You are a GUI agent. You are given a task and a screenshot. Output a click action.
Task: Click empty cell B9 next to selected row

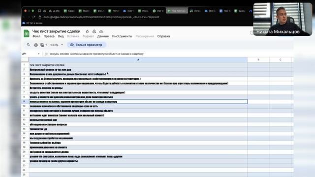[258, 102]
